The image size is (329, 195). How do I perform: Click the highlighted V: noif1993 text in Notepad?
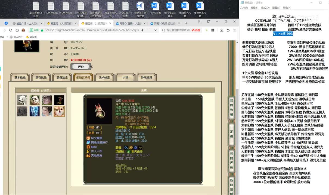pyautogui.click(x=283, y=34)
